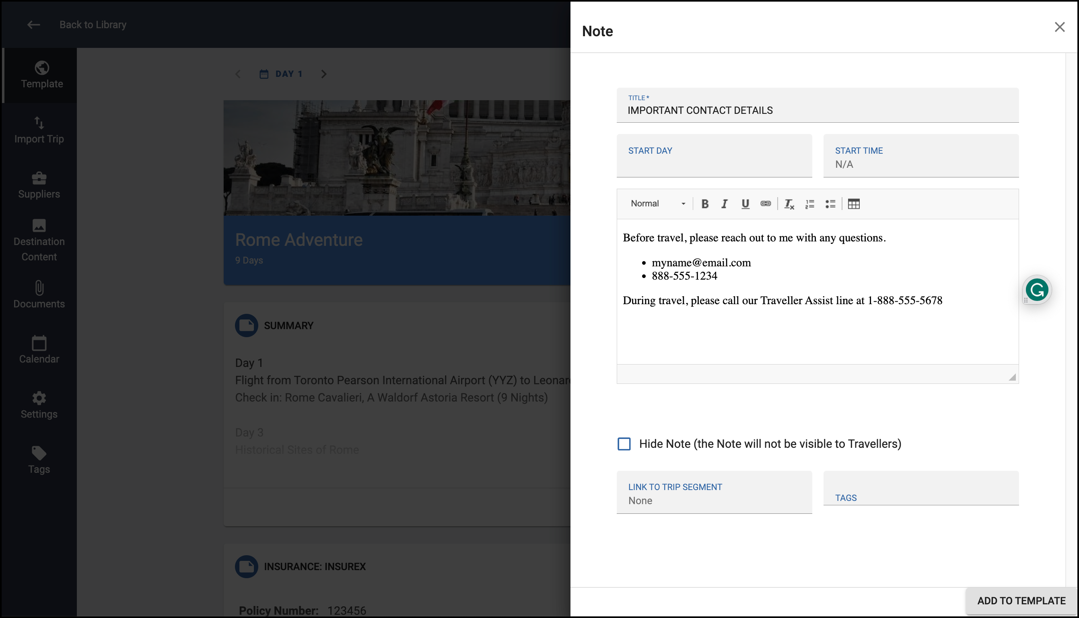Insert a hyperlink in the note
The width and height of the screenshot is (1079, 618).
[766, 204]
